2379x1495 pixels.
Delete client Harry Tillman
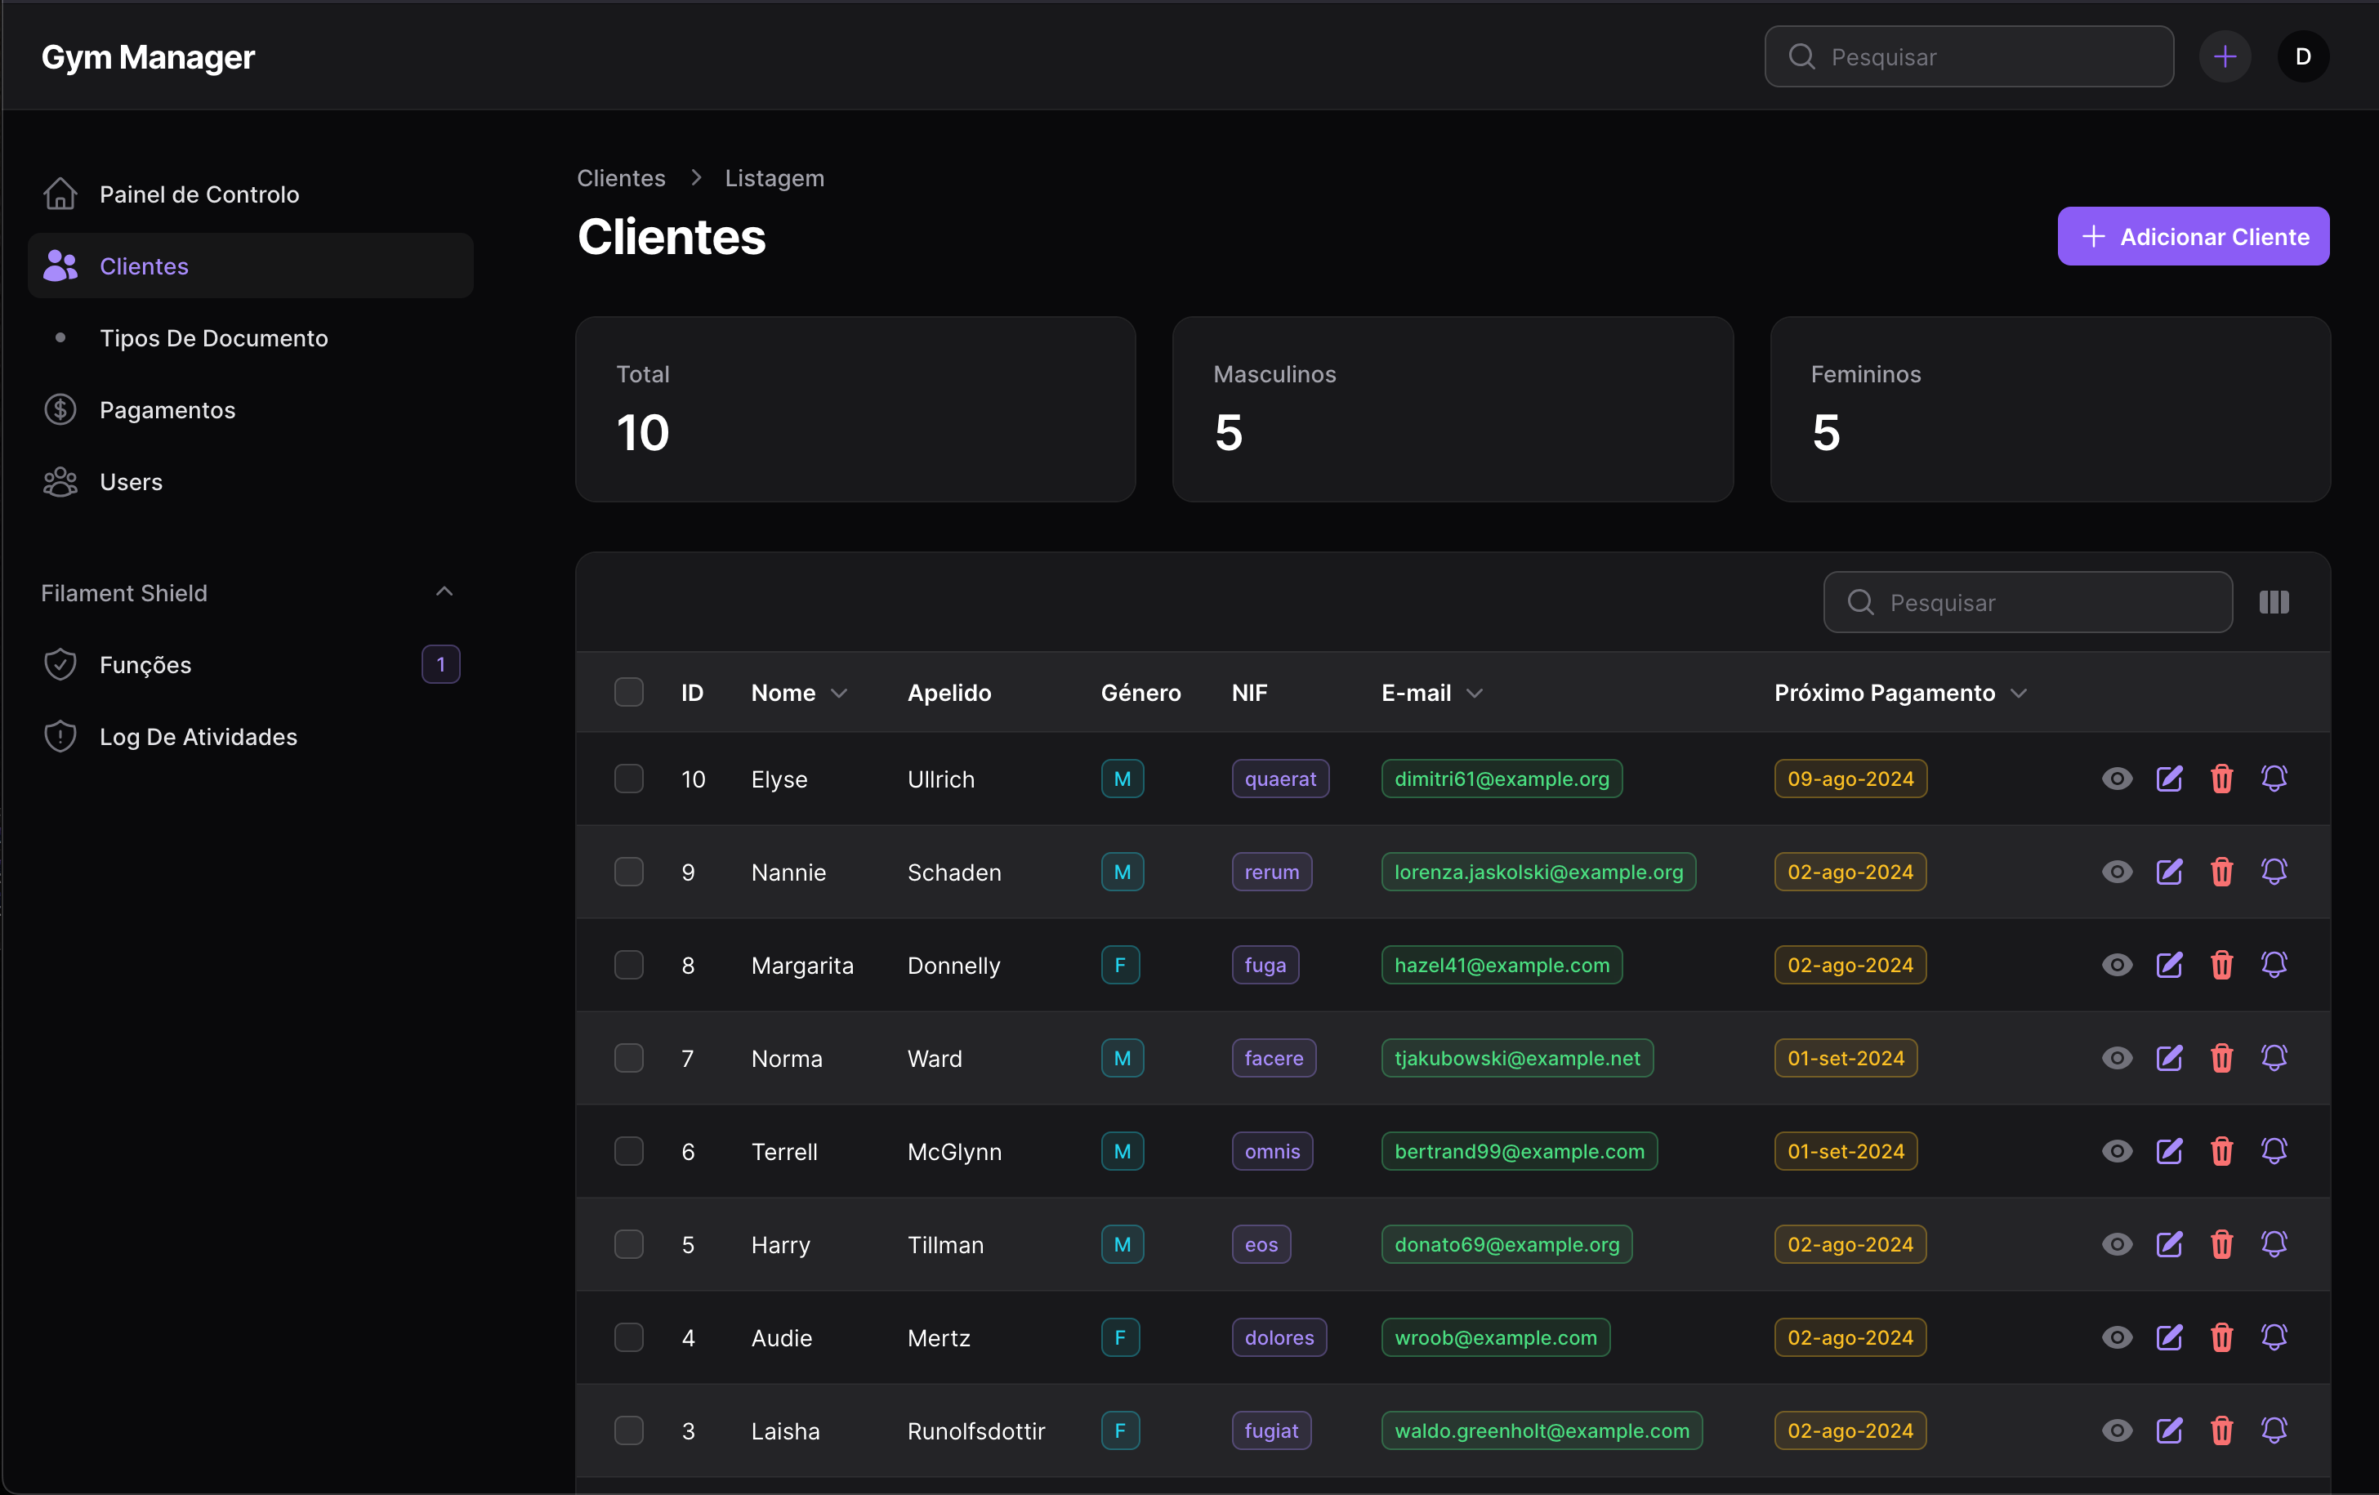click(2222, 1244)
